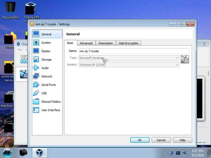The height and width of the screenshot is (158, 211).
Task: Click the Windows XP OS type image
Action: [x=185, y=59]
